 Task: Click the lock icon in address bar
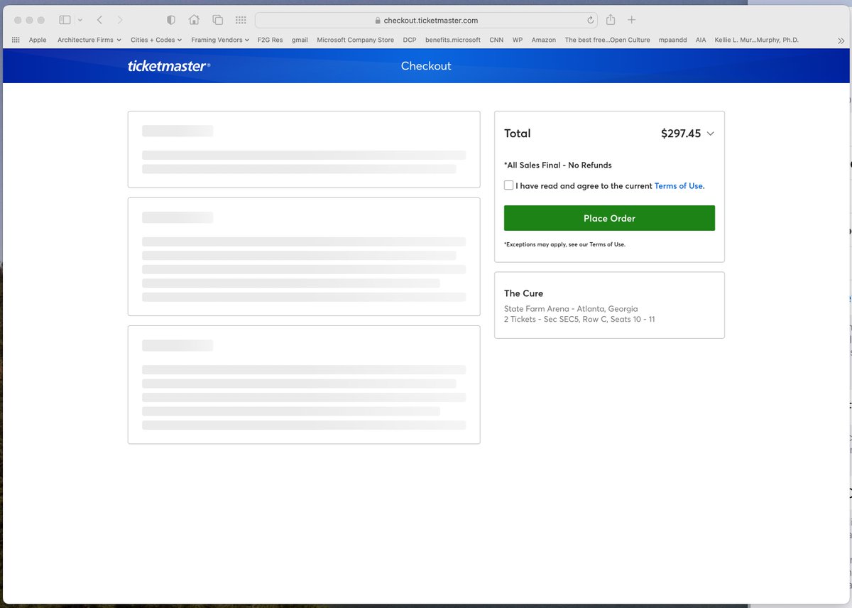tap(378, 21)
